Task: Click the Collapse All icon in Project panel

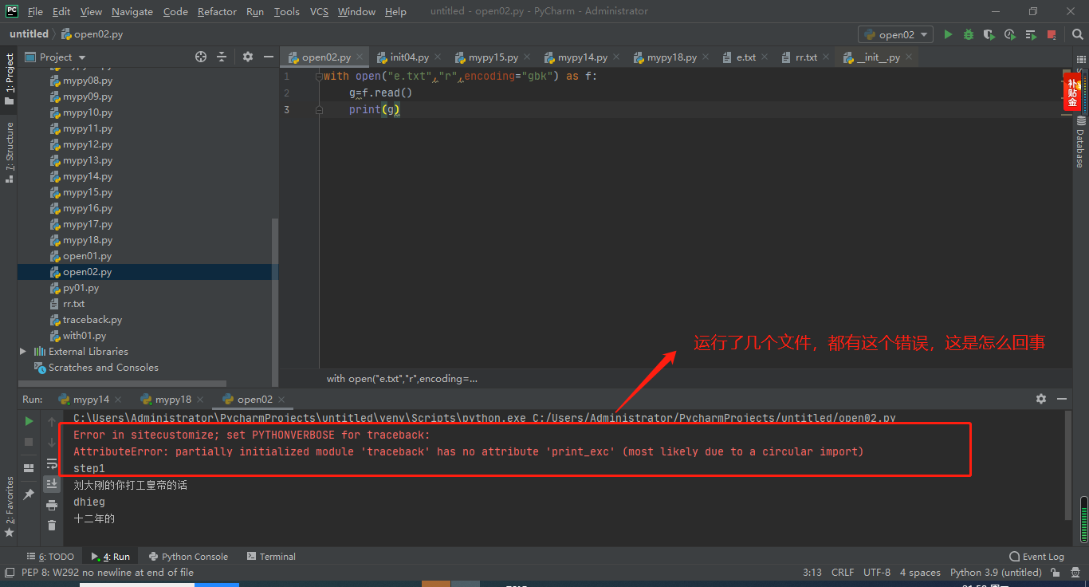Action: pos(222,57)
